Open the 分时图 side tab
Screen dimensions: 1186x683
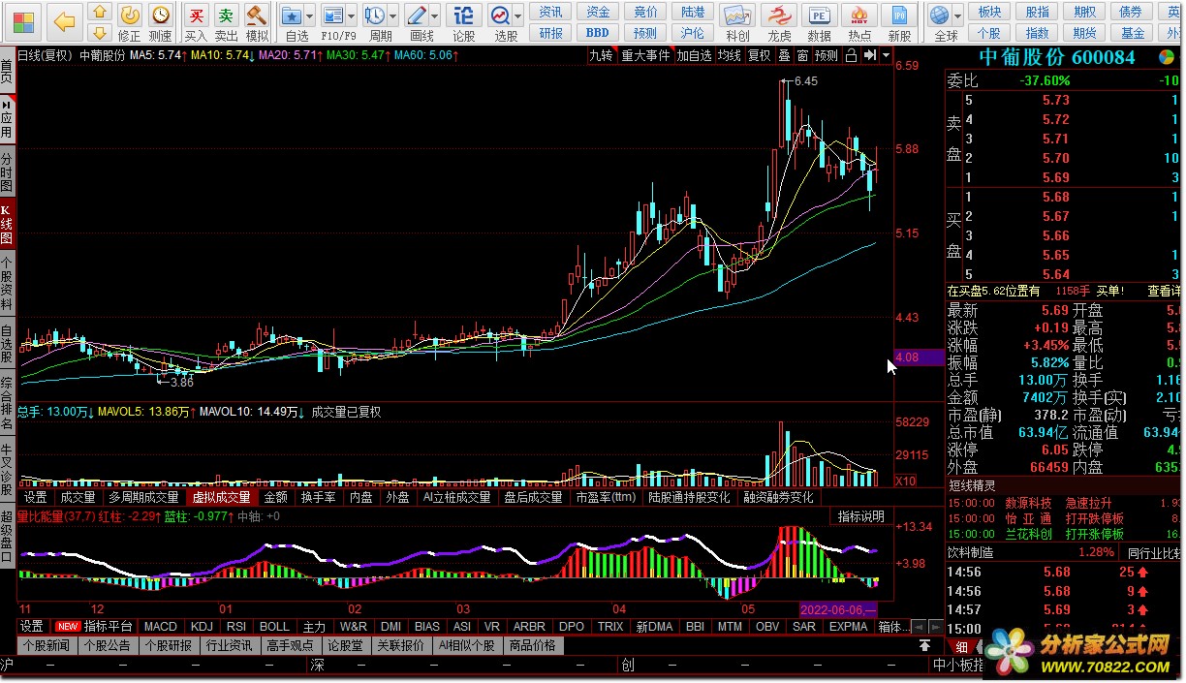[8, 173]
